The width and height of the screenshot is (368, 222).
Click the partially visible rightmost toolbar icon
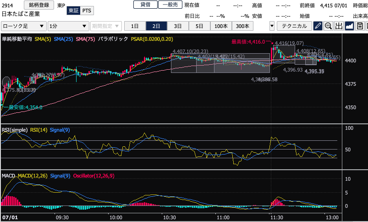(366, 26)
